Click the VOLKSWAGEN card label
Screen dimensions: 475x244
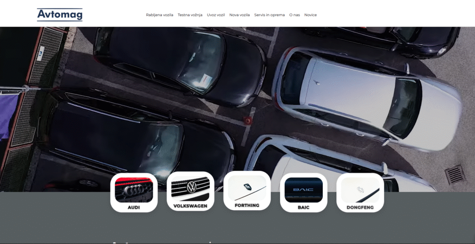(191, 205)
